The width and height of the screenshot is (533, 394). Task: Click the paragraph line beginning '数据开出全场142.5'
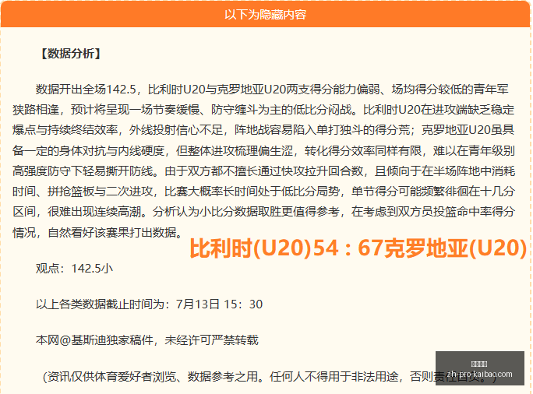(x=272, y=90)
